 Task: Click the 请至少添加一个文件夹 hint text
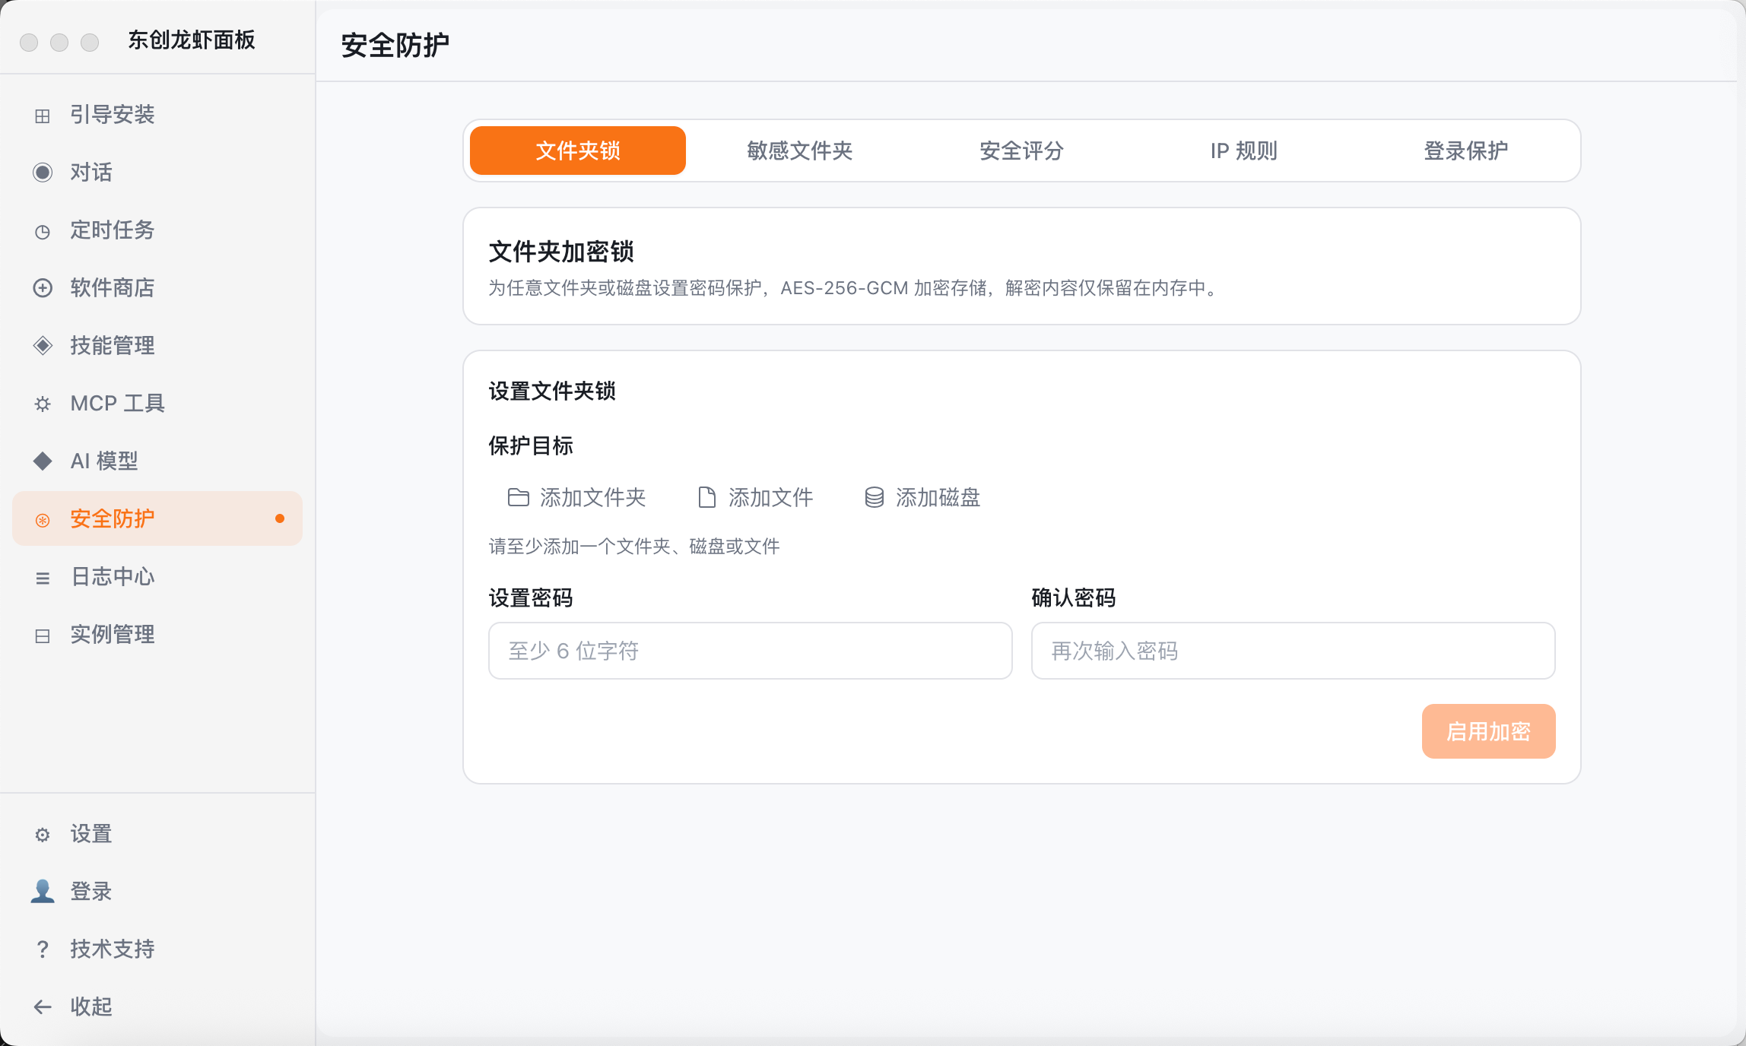pyautogui.click(x=634, y=547)
